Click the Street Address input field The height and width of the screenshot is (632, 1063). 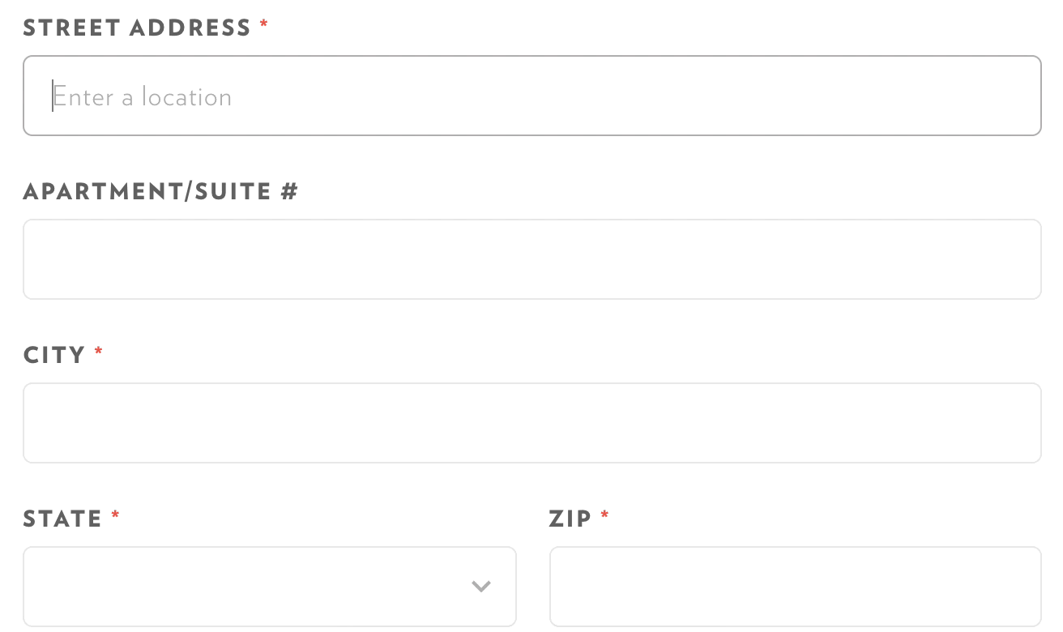point(531,96)
